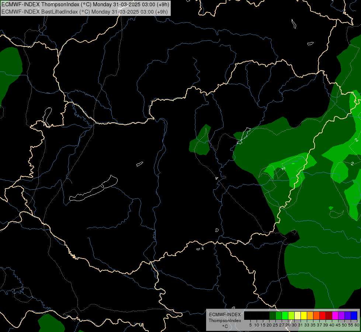This screenshot has height=332, width=361.
Task: Click the contour label 4 on the map
Action: point(216,178)
